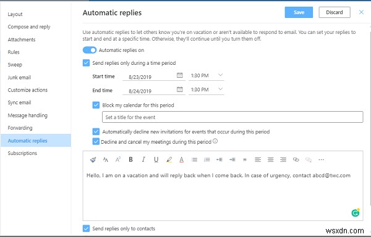Select the Format painter icon
Image resolution: width=371 pixels, height=237 pixels.
[93, 160]
